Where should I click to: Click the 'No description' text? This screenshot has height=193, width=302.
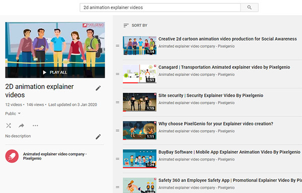(x=18, y=136)
